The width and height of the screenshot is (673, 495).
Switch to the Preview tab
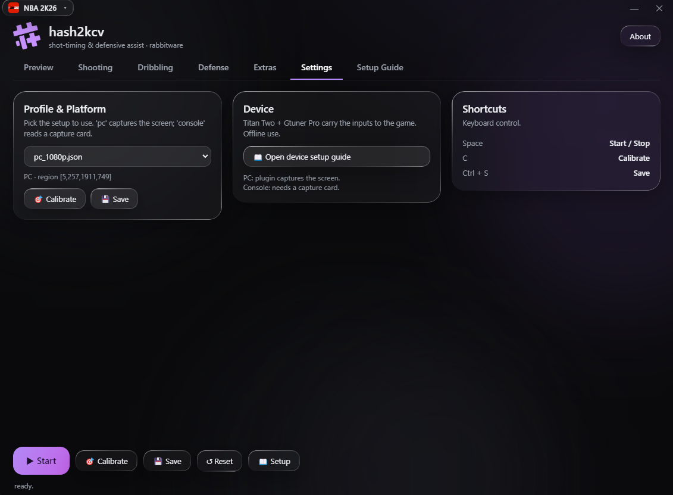39,67
